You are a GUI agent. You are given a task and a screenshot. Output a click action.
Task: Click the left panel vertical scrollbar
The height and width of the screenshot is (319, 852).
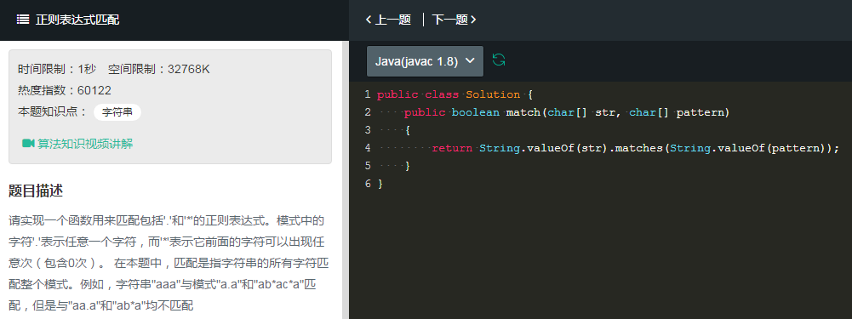pos(345,179)
